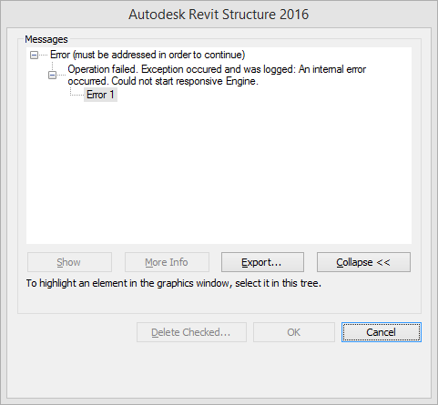The height and width of the screenshot is (405, 438).
Task: Export the error messages
Action: coord(262,262)
